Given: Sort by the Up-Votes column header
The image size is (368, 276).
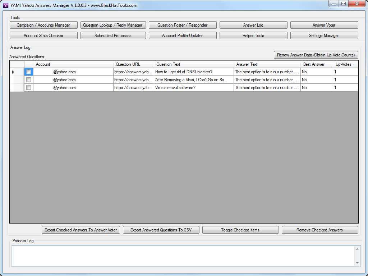Looking at the screenshot, I should coord(345,64).
